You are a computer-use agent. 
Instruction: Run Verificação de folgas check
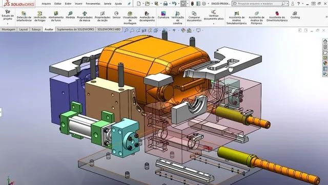[40, 16]
